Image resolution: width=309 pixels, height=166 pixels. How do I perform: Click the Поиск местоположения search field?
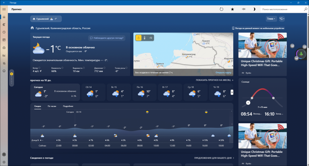click(282, 9)
